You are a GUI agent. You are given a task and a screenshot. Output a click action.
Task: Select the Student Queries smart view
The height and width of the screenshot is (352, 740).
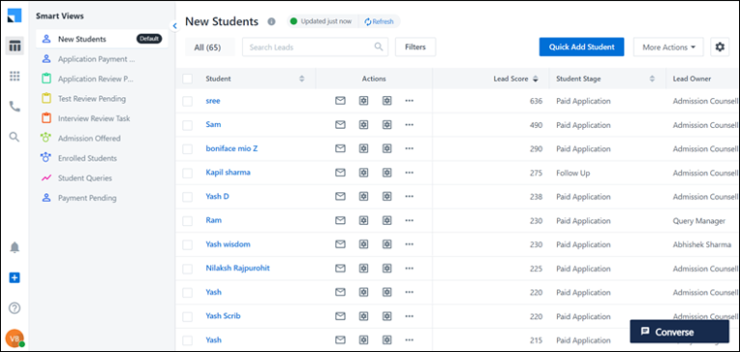[x=102, y=178]
